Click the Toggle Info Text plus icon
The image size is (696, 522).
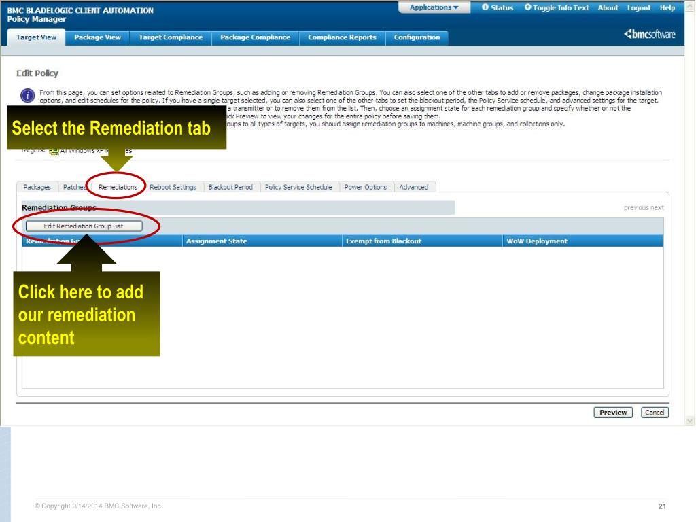(x=527, y=7)
